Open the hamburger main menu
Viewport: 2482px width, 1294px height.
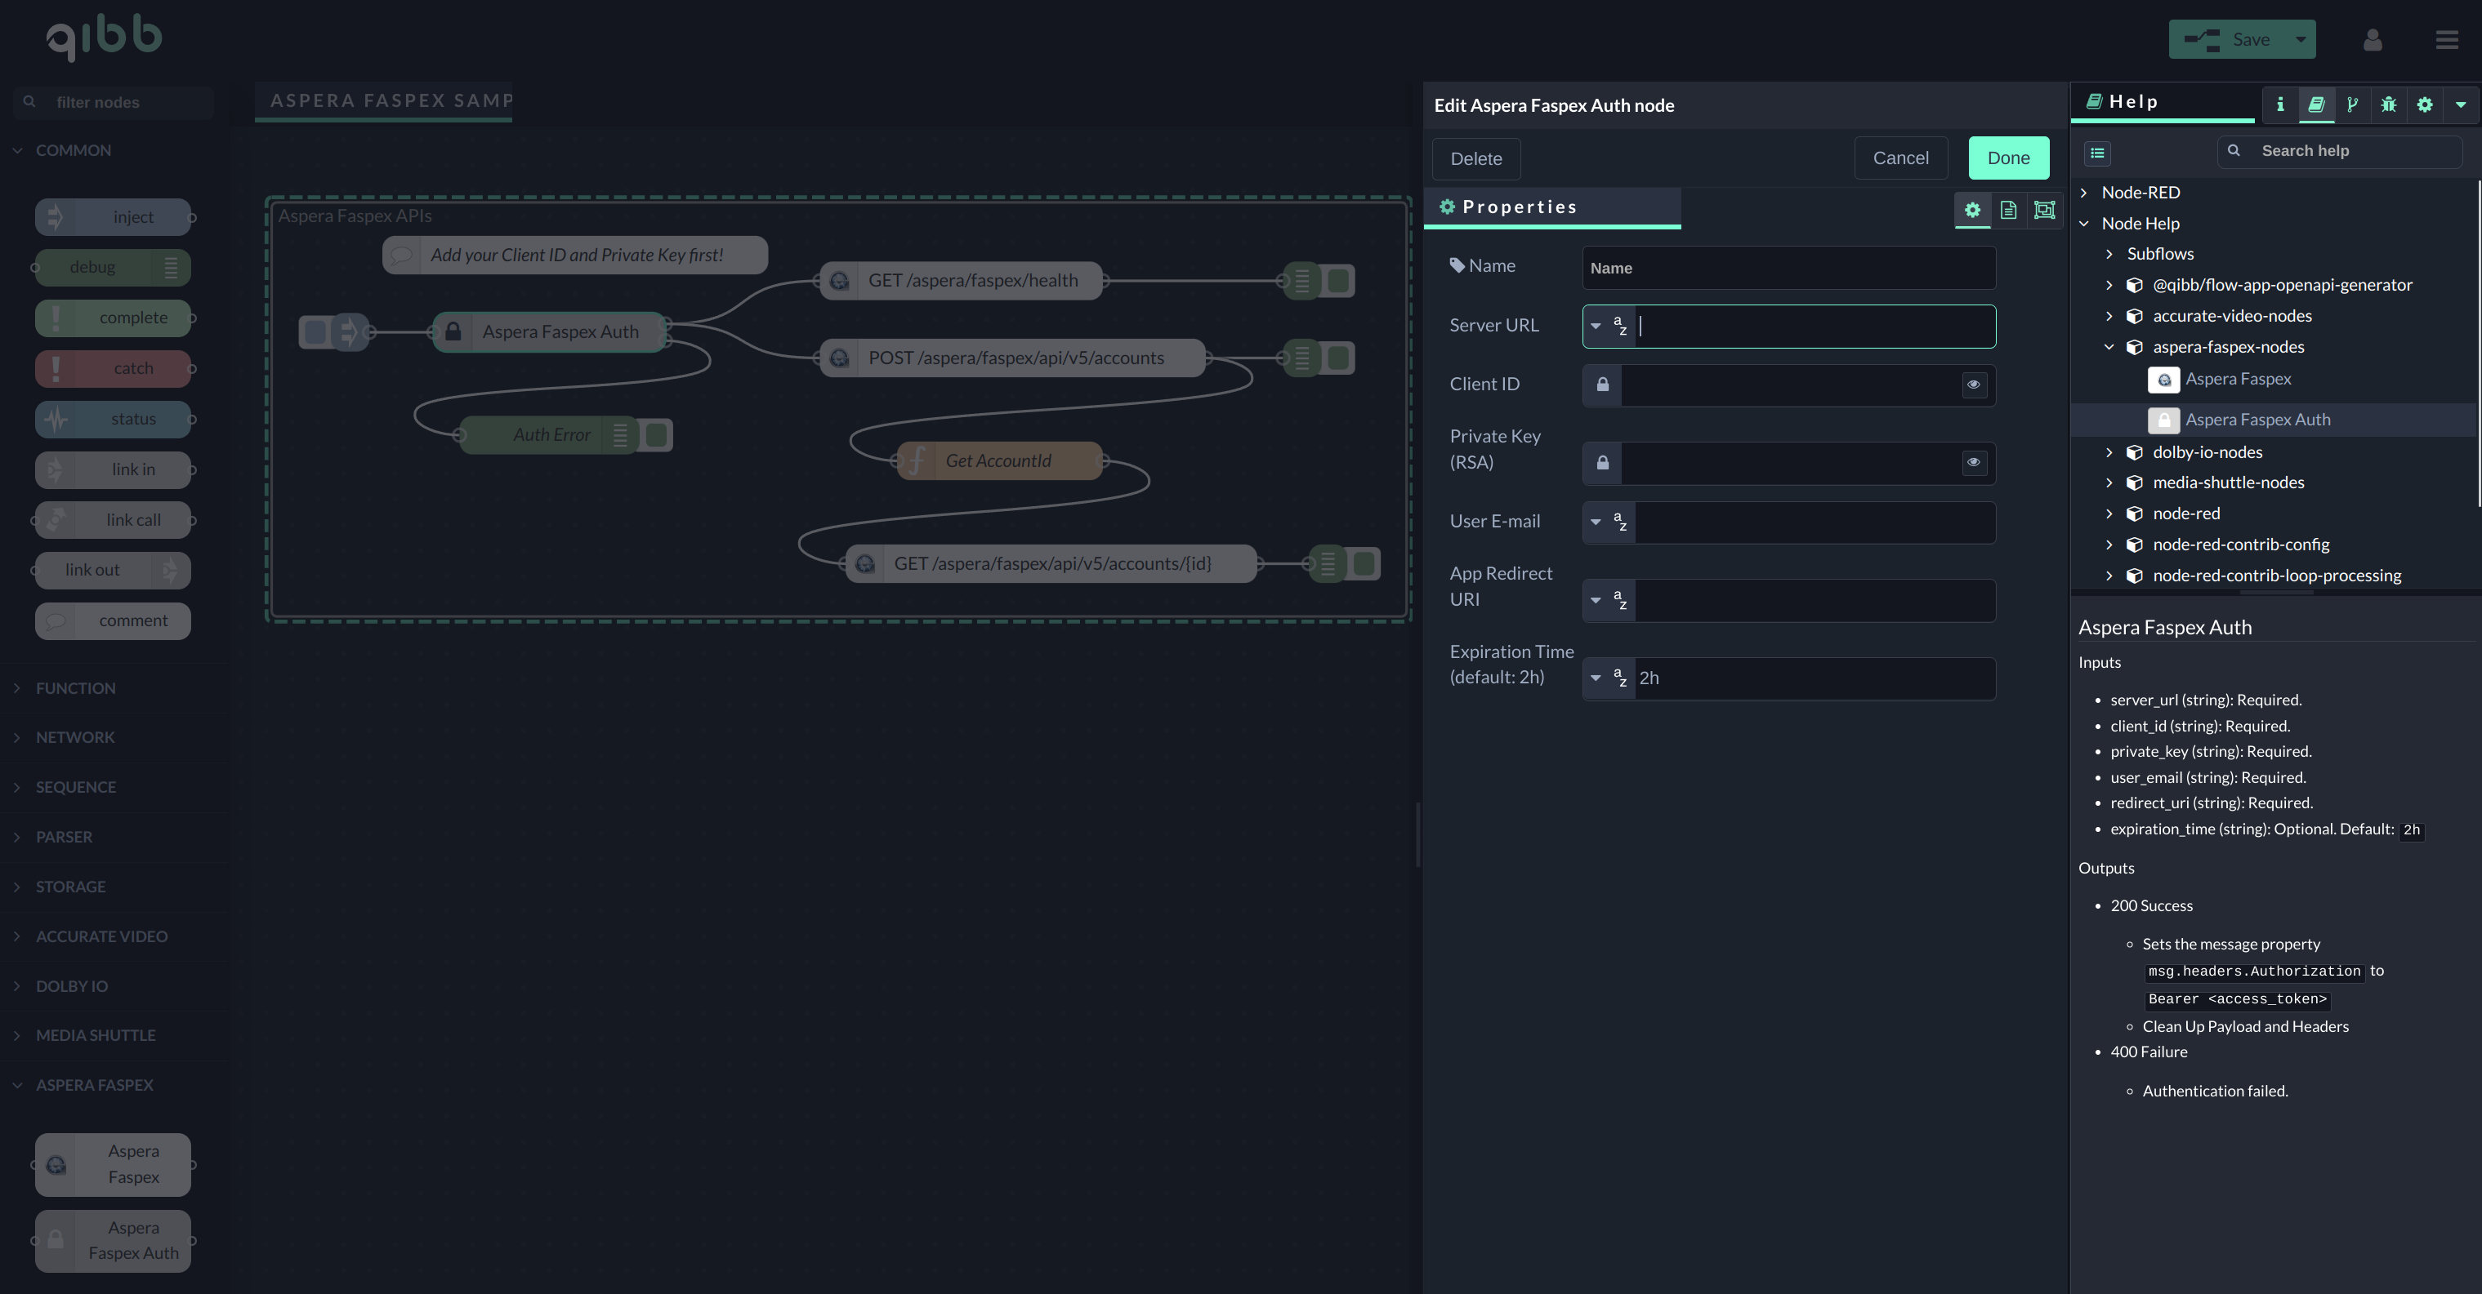(x=2446, y=39)
